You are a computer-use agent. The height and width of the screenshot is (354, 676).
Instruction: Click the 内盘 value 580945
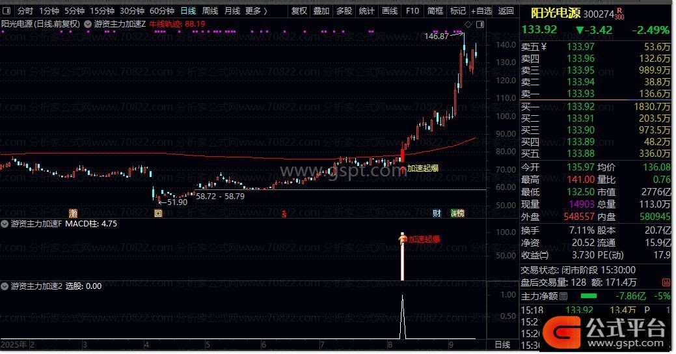tap(655, 217)
